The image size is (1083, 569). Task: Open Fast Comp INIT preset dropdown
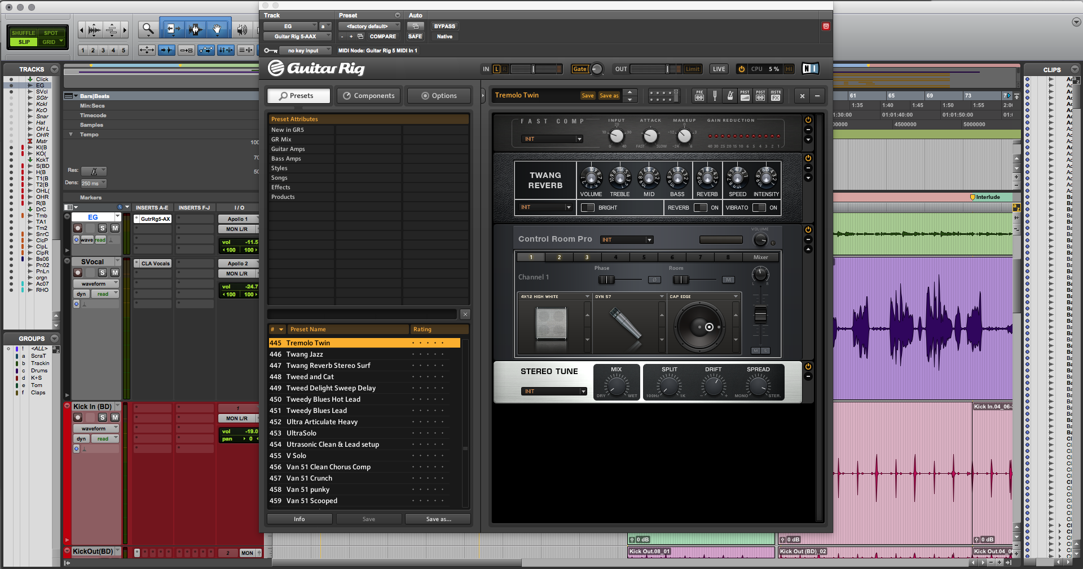(x=552, y=139)
